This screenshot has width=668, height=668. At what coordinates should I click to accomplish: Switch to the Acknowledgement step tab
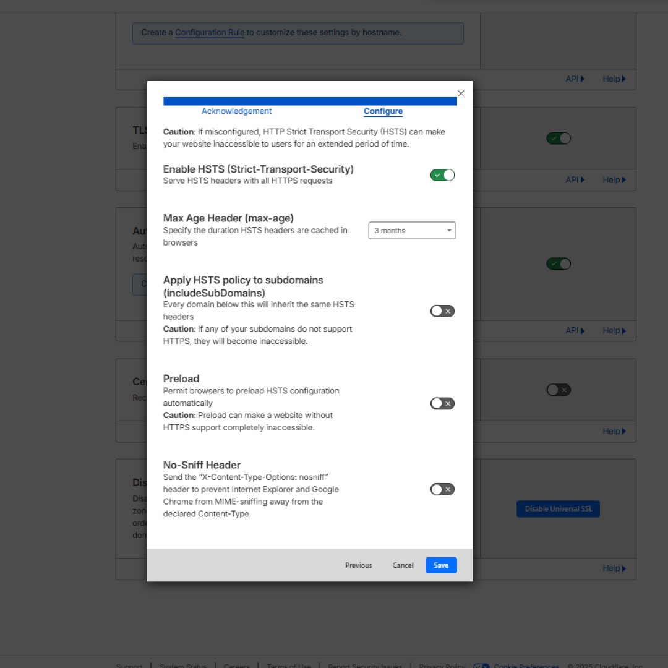[x=236, y=111]
